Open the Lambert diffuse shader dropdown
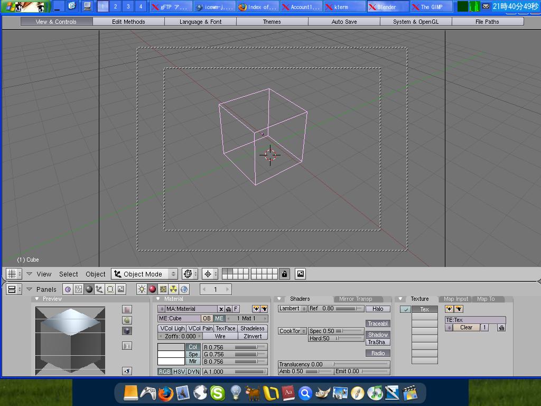 (x=292, y=309)
